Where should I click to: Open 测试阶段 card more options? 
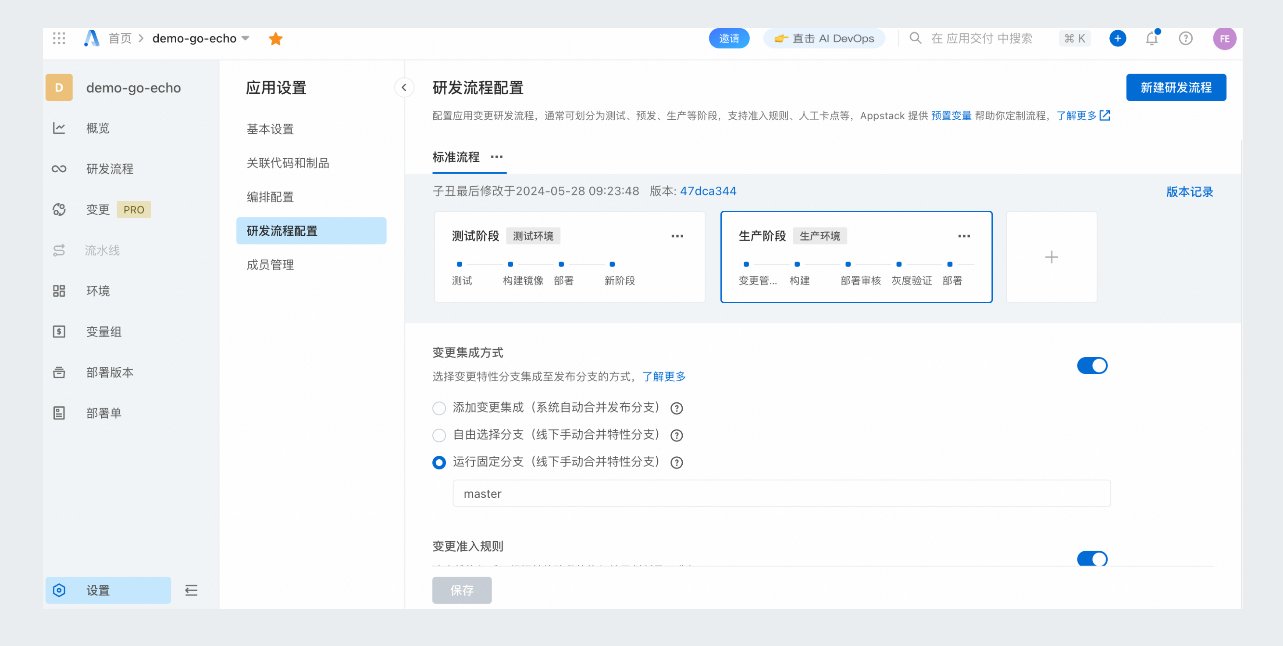677,236
